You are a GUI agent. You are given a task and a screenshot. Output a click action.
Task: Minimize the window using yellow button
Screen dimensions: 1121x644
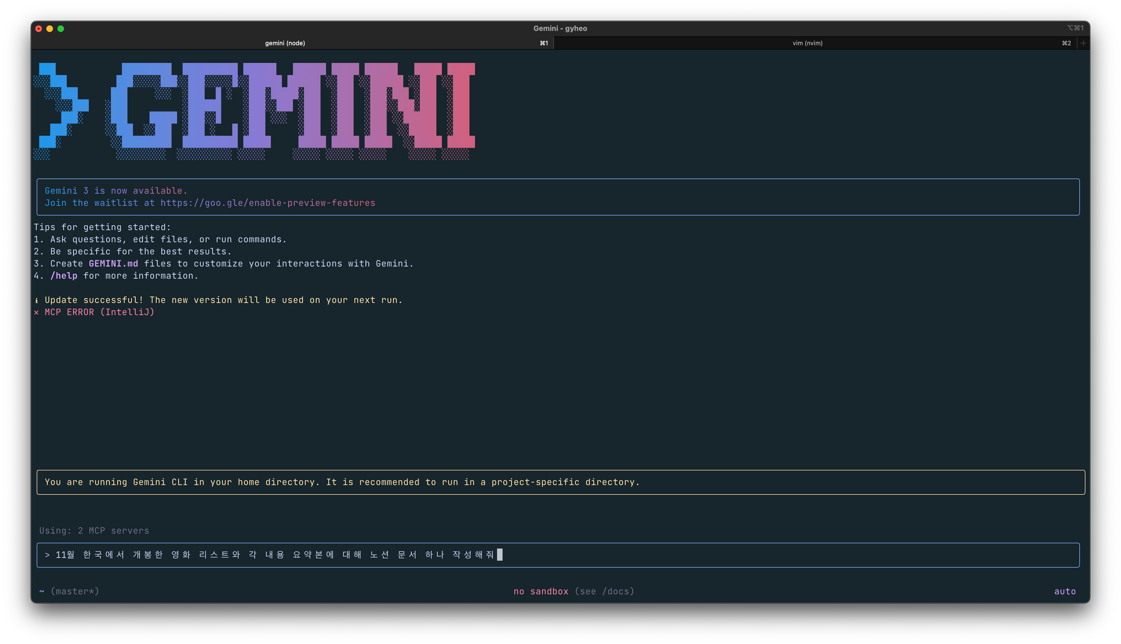[x=50, y=29]
